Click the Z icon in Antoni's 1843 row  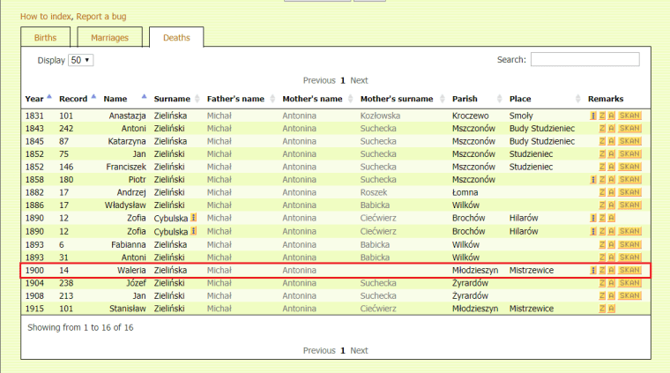tap(601, 129)
